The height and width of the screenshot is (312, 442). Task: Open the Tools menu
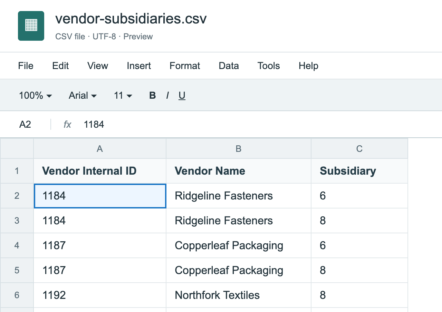269,66
